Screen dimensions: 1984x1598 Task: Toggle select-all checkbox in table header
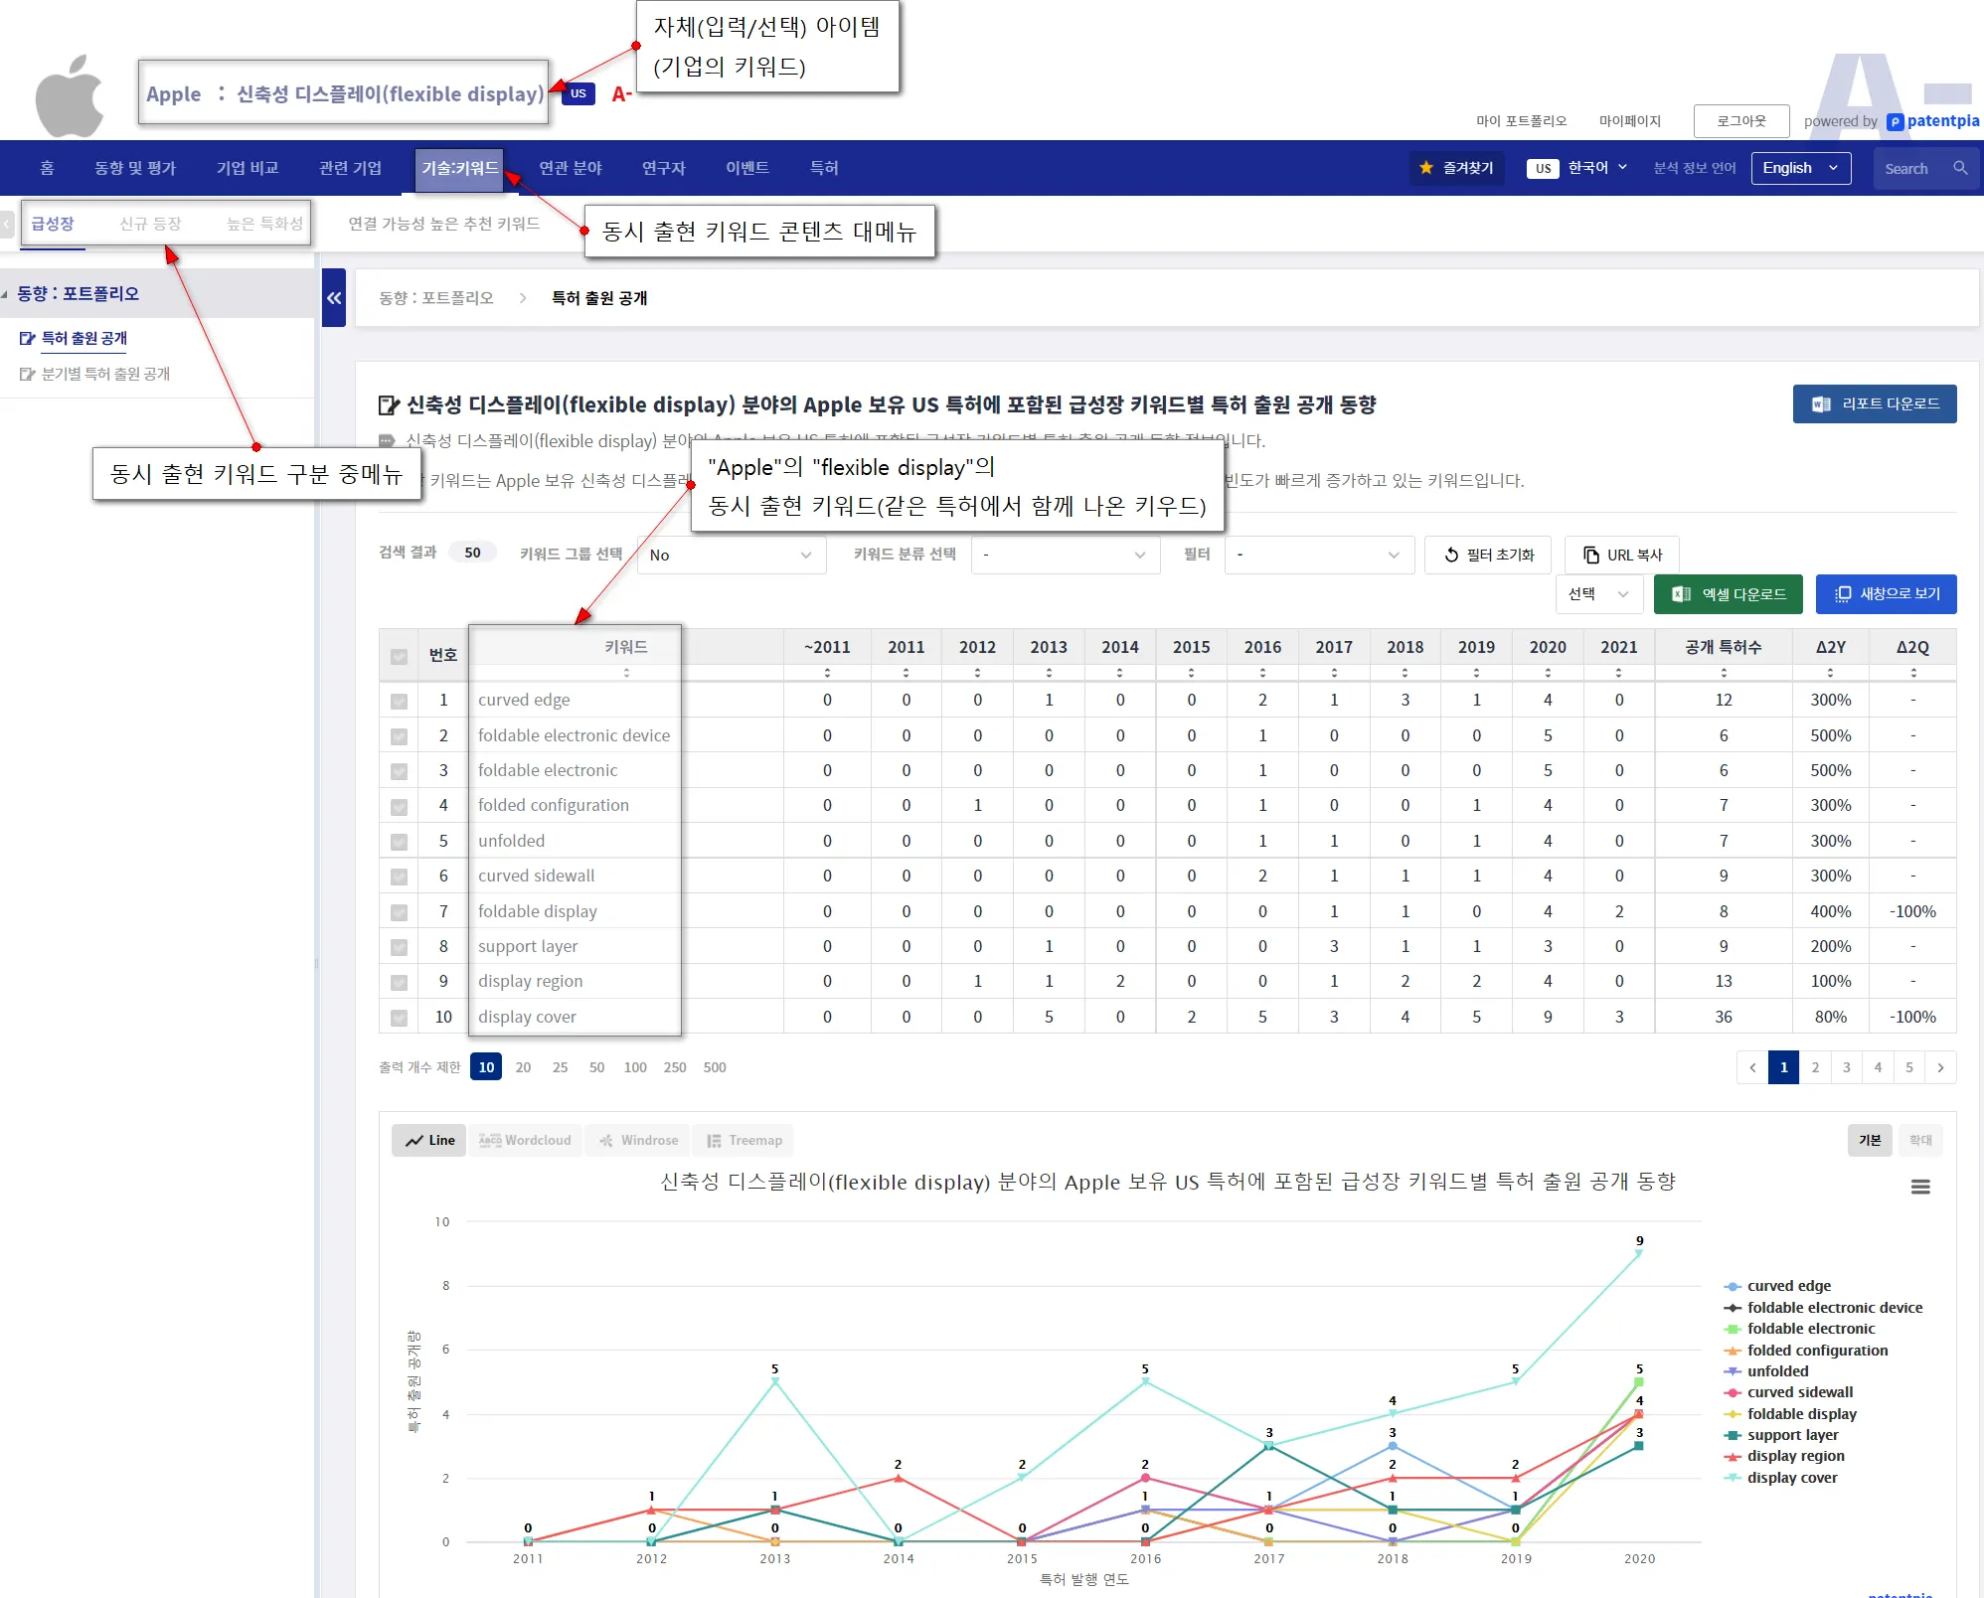point(399,656)
